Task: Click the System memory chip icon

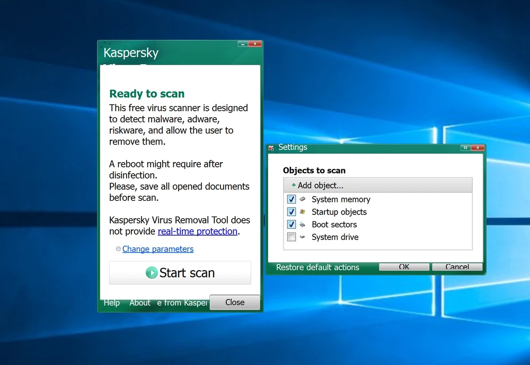Action: 303,199
